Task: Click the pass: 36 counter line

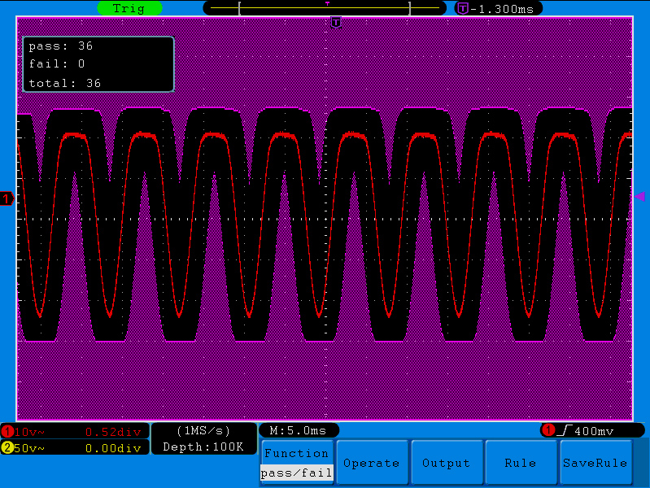Action: [60, 46]
